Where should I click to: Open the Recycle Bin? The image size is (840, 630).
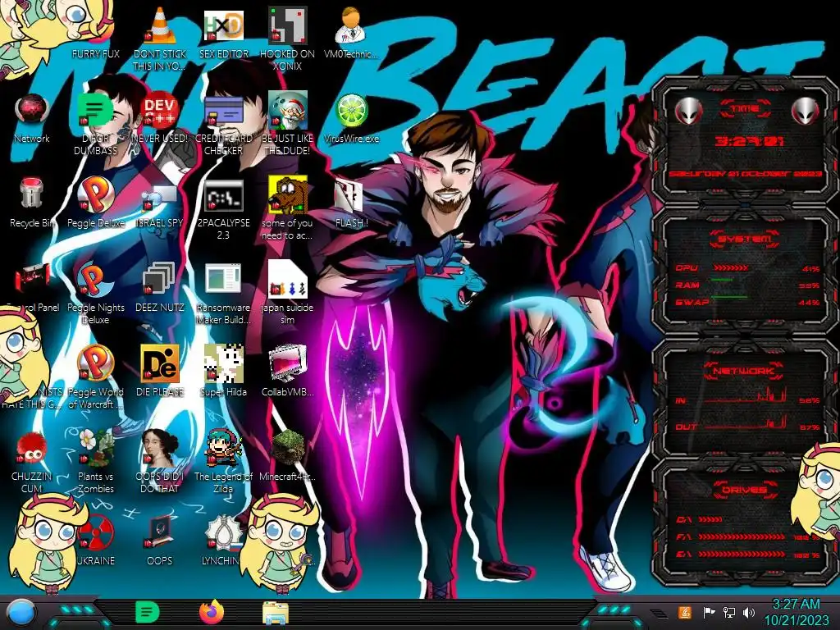32,194
